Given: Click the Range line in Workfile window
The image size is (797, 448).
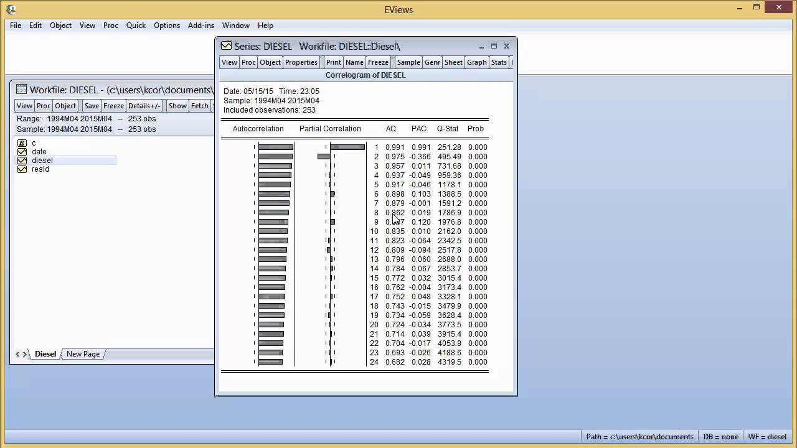Looking at the screenshot, I should coord(87,119).
